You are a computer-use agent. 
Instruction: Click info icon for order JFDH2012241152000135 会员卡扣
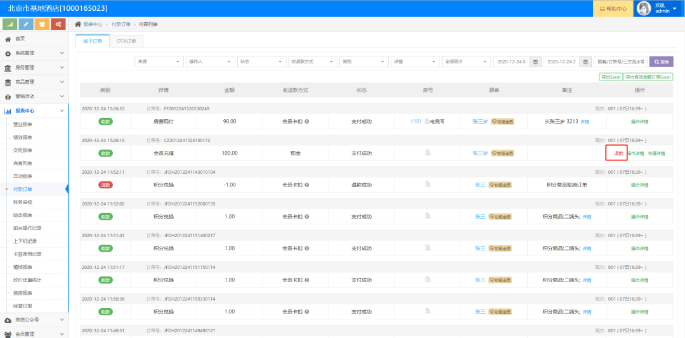coord(307,217)
